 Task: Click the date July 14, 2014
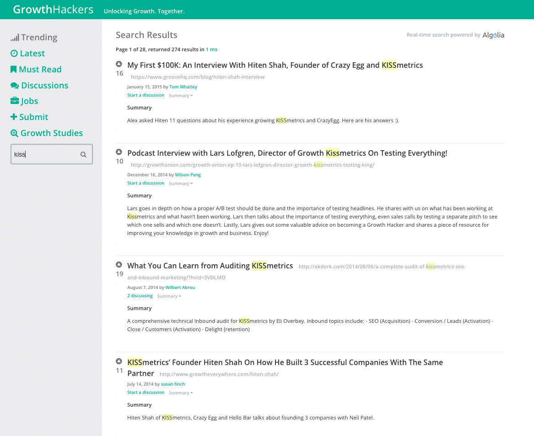tap(140, 384)
